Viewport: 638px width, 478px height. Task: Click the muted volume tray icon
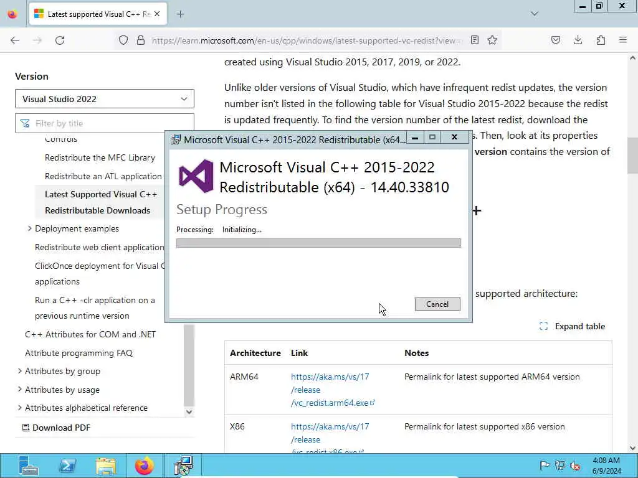[575, 466]
